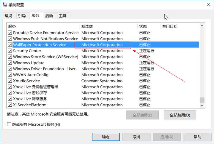This screenshot has width=214, height=144.
Task: Uncheck the Windows Update service checkbox
Action: [x=10, y=63]
